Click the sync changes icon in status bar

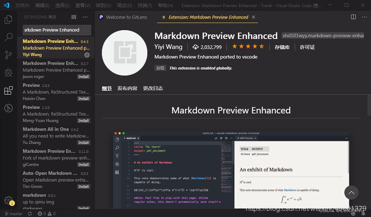pos(30,214)
